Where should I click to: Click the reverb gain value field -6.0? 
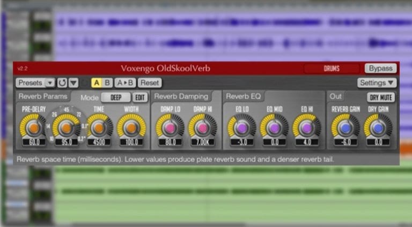[346, 142]
